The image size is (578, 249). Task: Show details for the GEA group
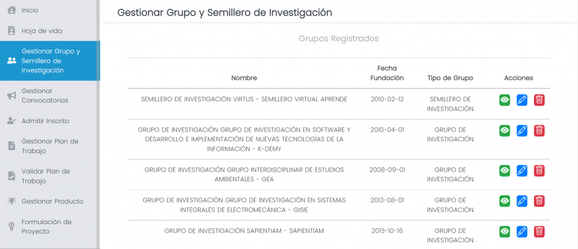pyautogui.click(x=505, y=171)
